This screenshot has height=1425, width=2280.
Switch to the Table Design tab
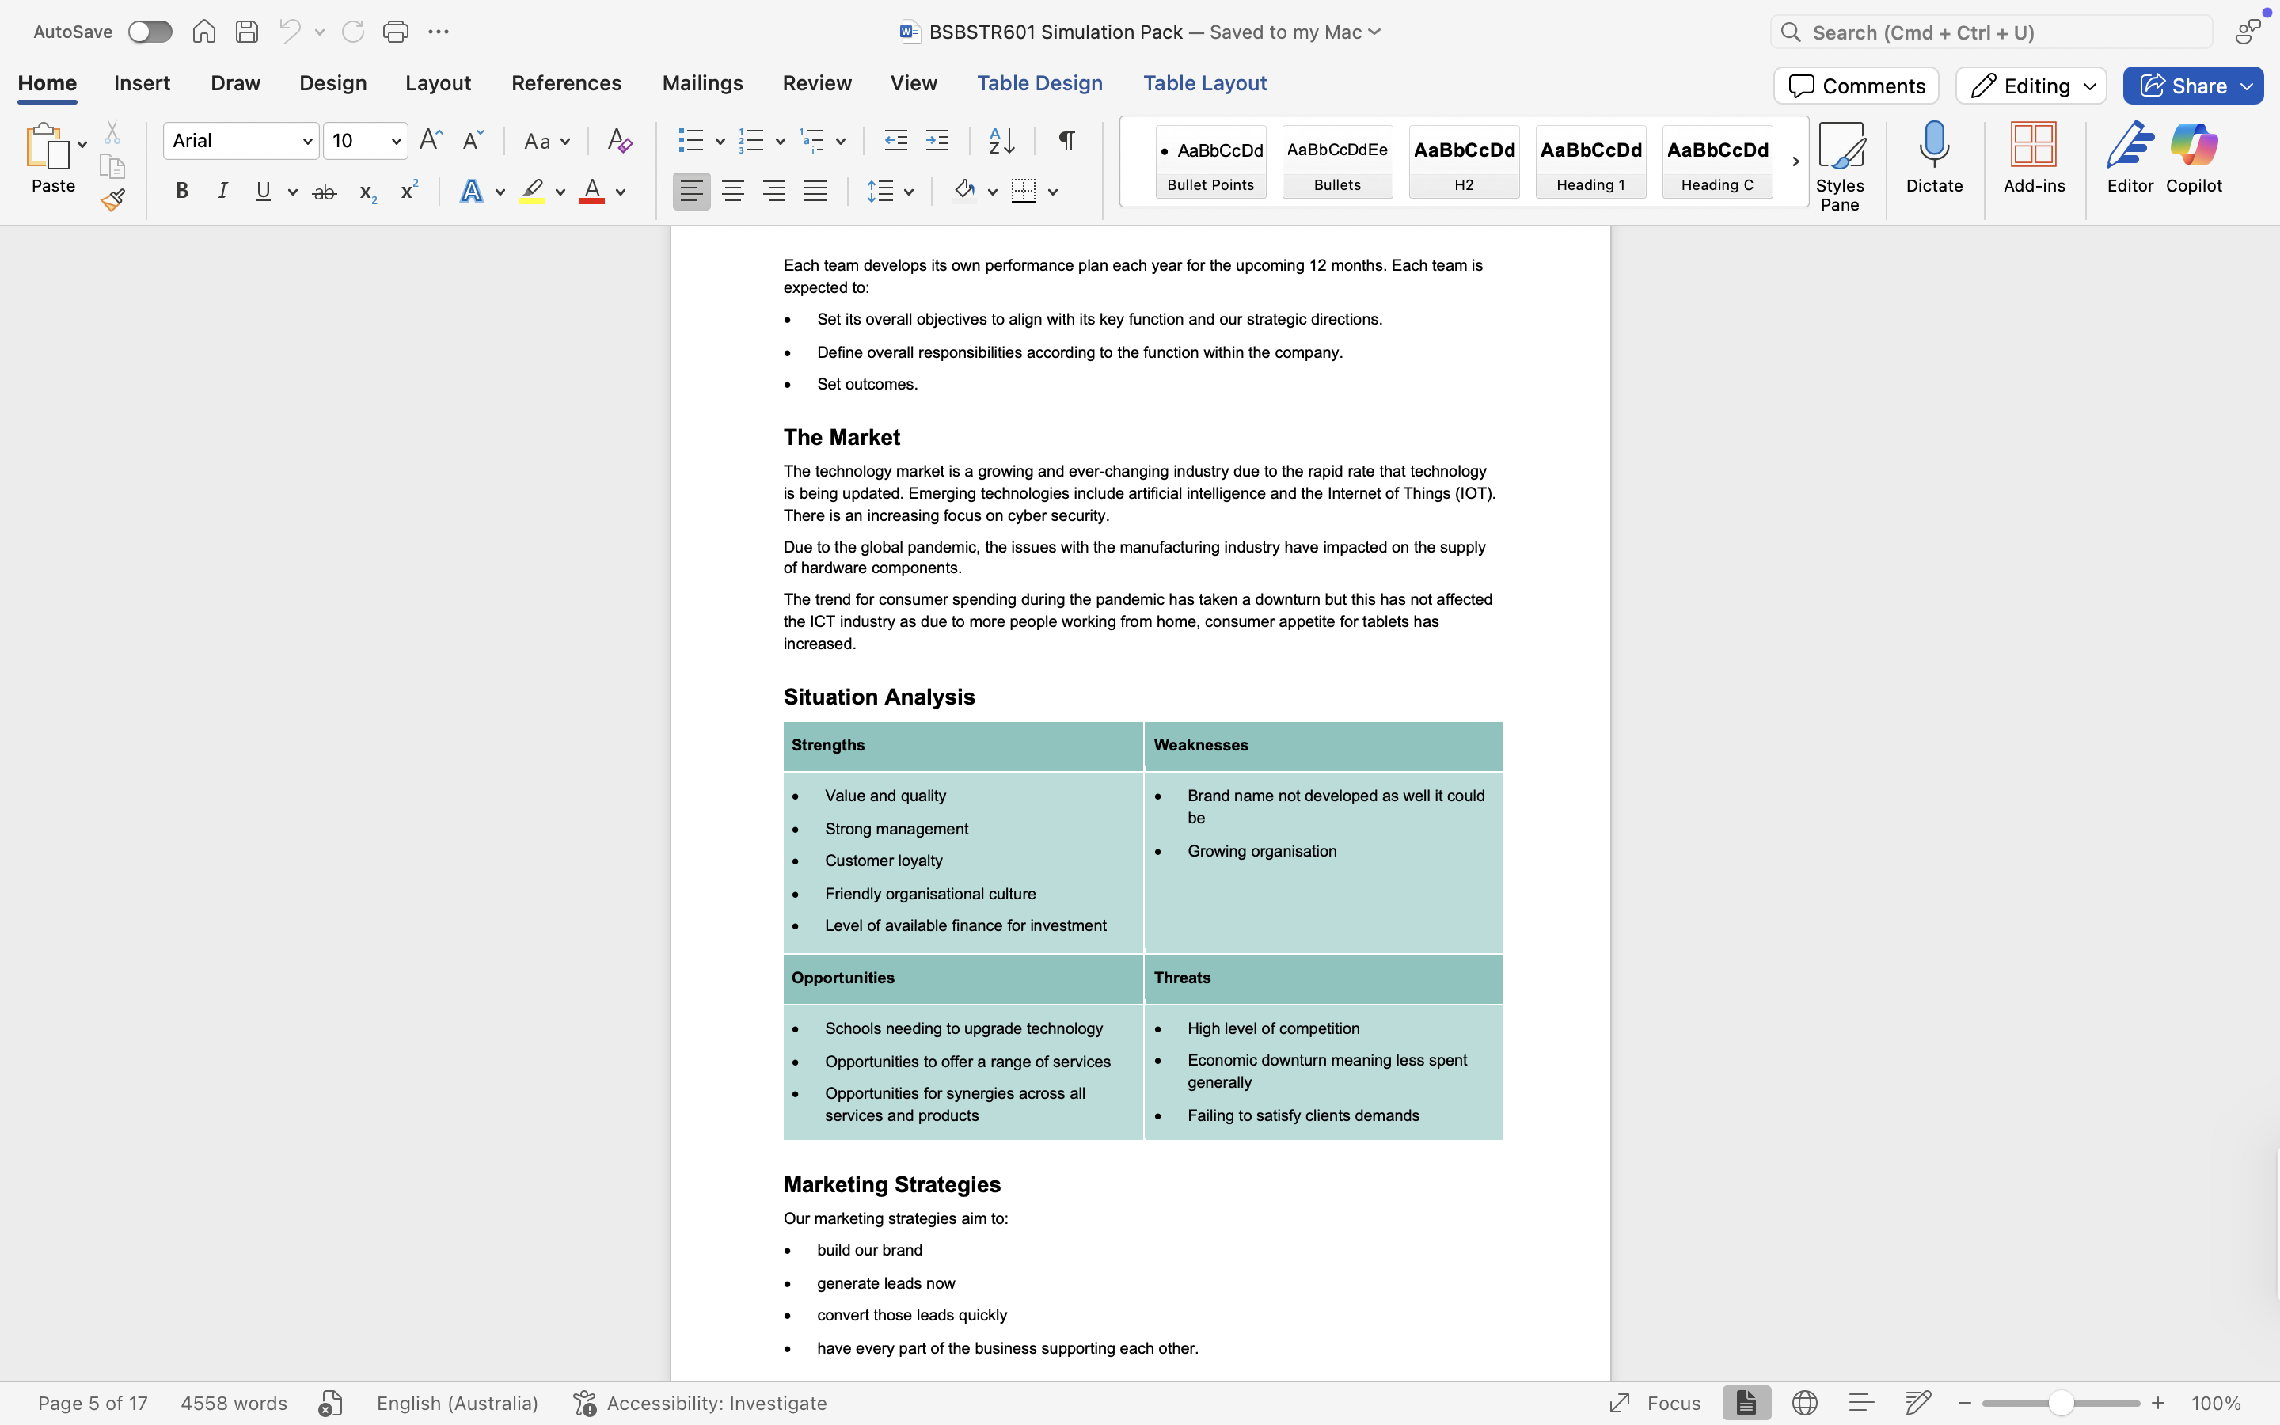point(1039,83)
